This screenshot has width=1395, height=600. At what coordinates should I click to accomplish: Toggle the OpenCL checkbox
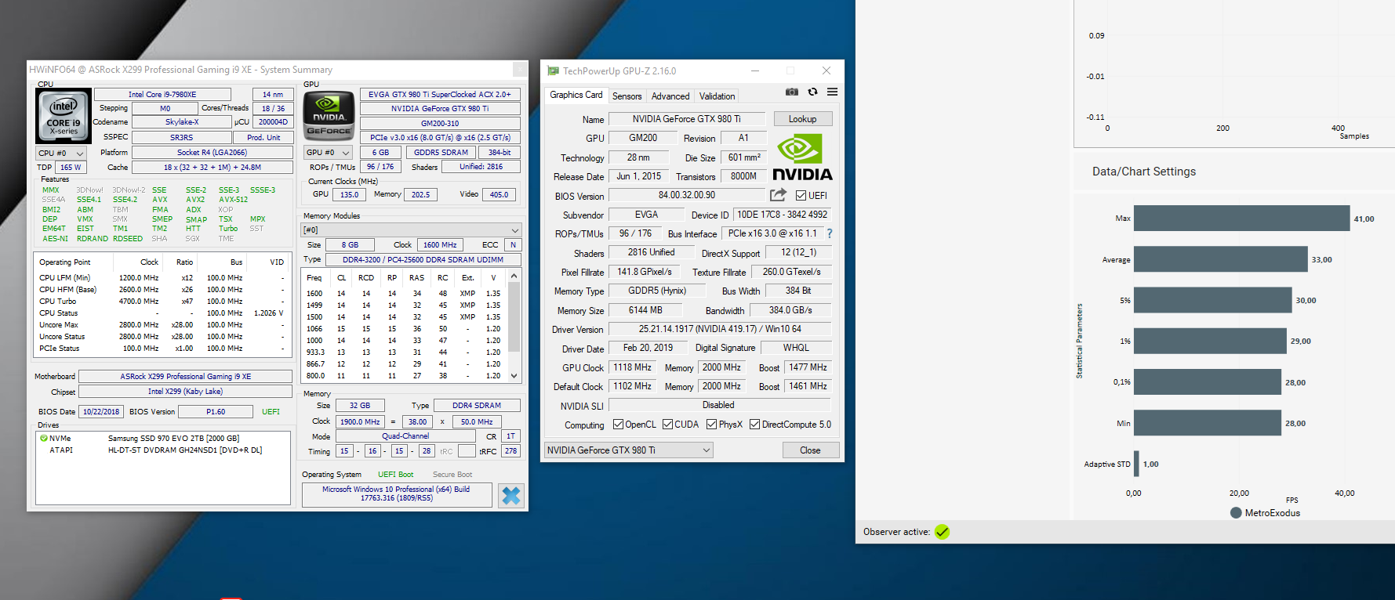pyautogui.click(x=618, y=425)
